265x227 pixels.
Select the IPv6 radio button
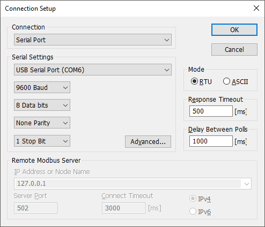pos(193,211)
